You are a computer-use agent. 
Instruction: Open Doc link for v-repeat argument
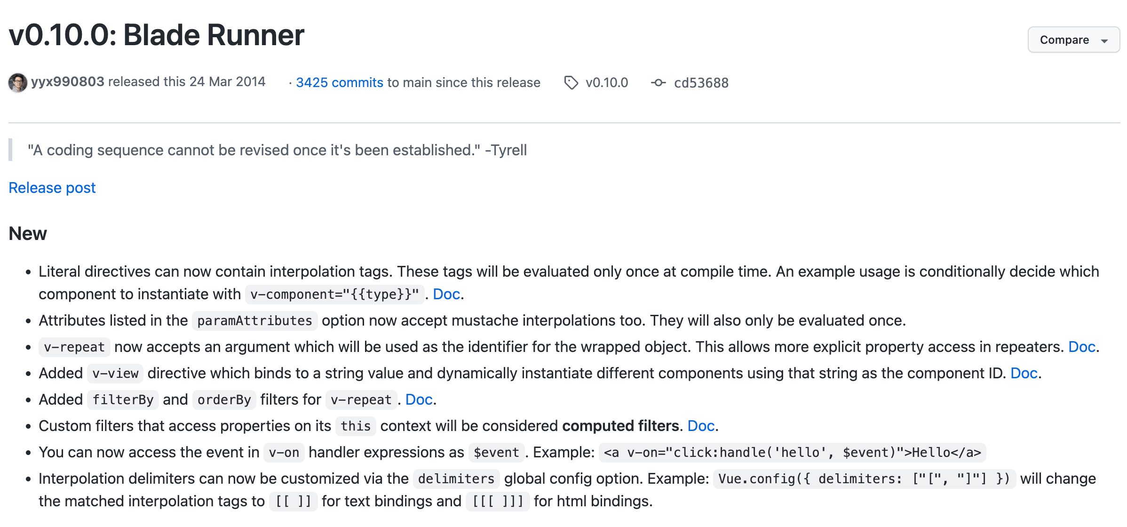coord(1082,347)
